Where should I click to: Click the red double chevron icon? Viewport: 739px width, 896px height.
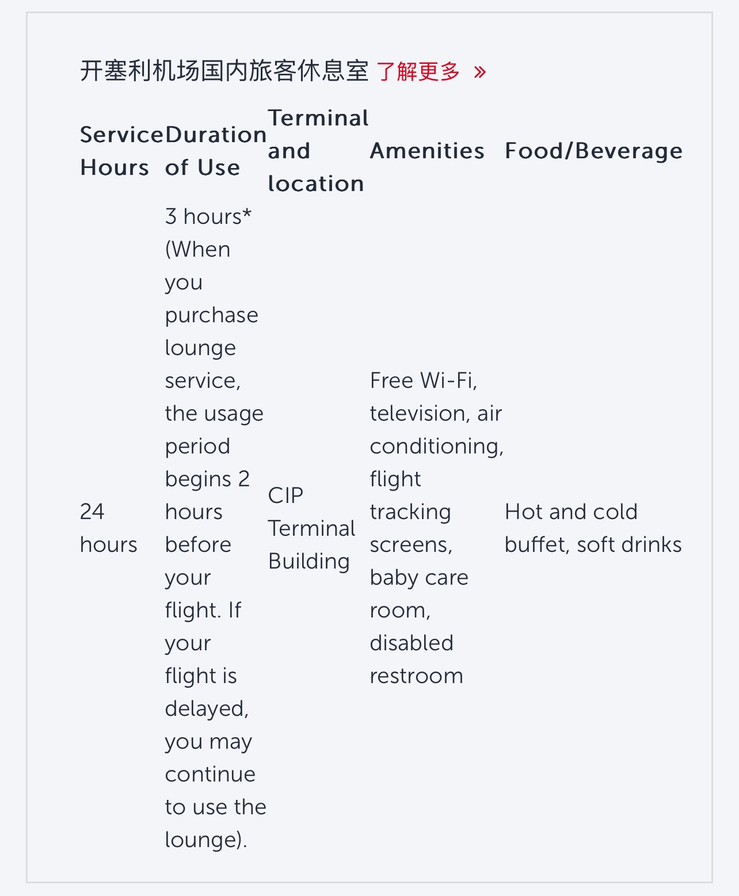480,72
